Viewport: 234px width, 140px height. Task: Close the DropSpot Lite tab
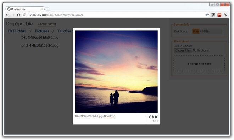pos(41,9)
